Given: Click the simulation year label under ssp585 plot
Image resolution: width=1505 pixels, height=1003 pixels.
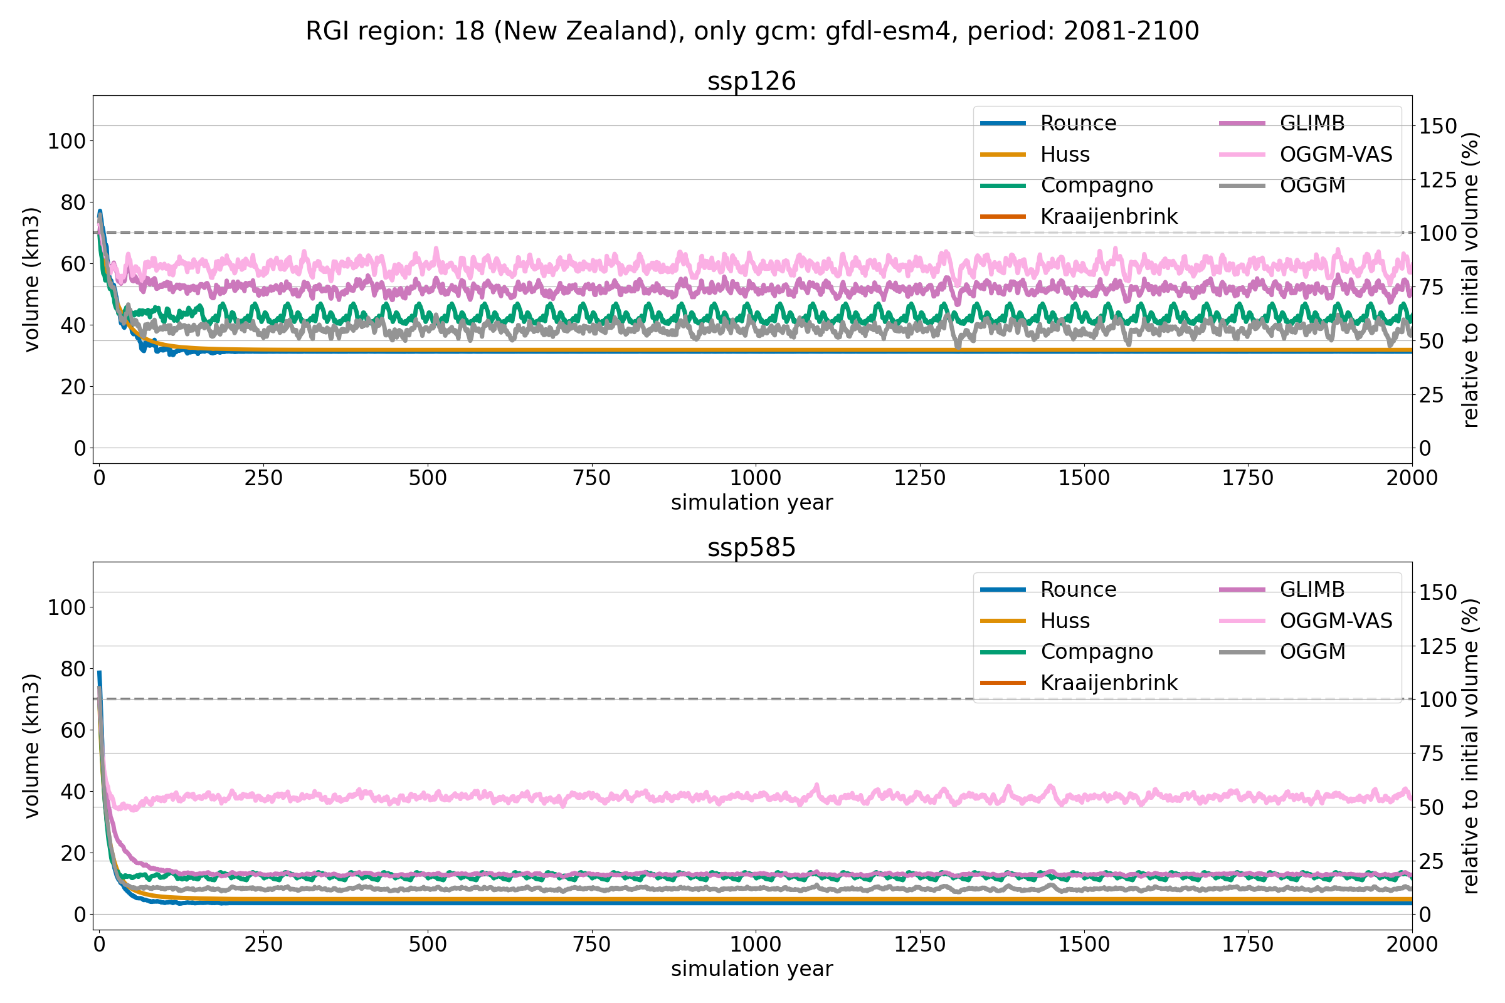Looking at the screenshot, I should click(x=751, y=969).
